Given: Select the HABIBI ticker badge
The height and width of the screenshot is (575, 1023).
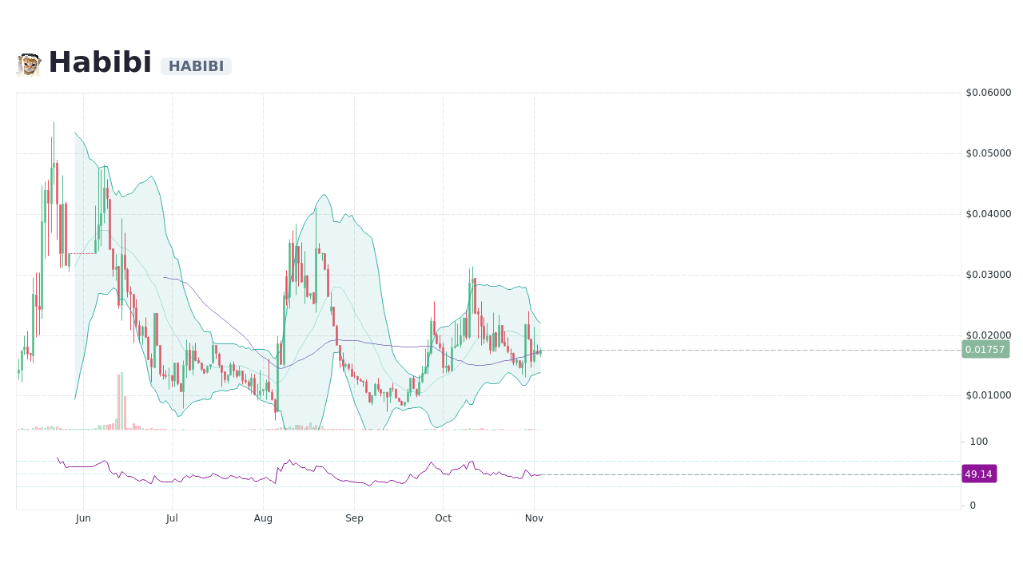Looking at the screenshot, I should tap(197, 66).
